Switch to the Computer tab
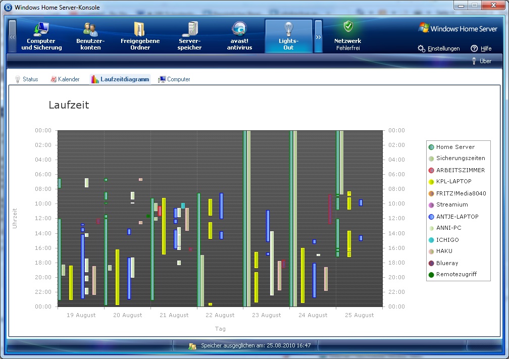The image size is (509, 359). tap(174, 79)
